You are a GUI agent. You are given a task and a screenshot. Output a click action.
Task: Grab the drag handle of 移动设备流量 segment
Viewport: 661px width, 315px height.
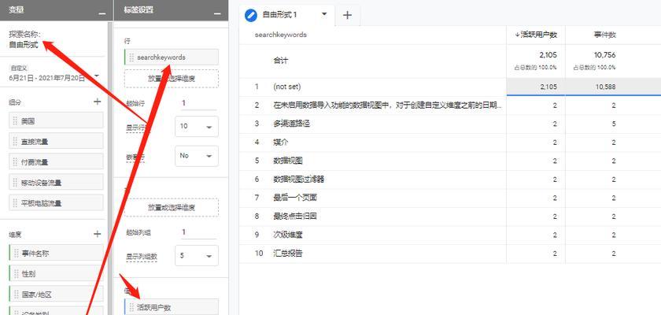(x=16, y=183)
